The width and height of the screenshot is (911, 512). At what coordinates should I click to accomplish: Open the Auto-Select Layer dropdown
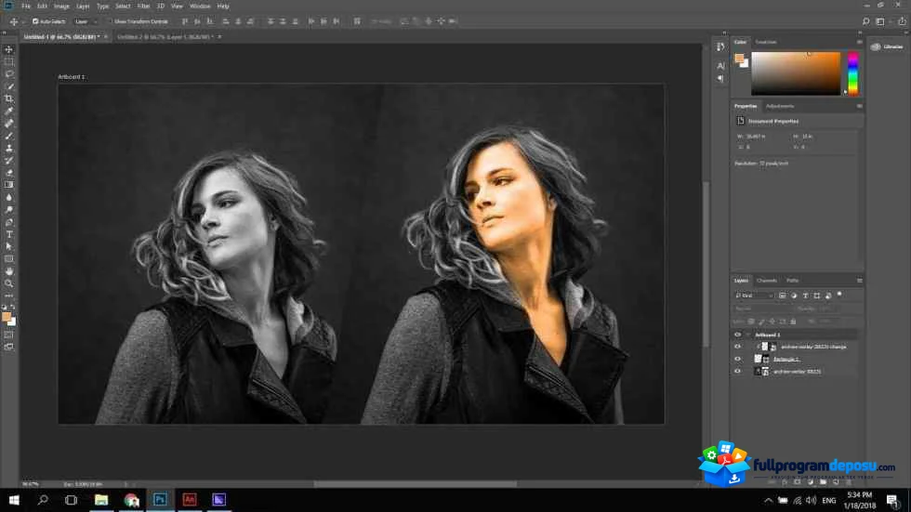click(86, 21)
